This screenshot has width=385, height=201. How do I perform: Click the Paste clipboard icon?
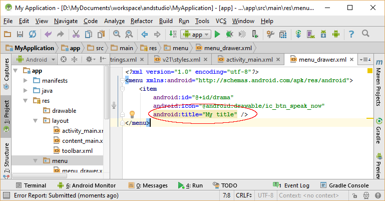click(x=101, y=34)
